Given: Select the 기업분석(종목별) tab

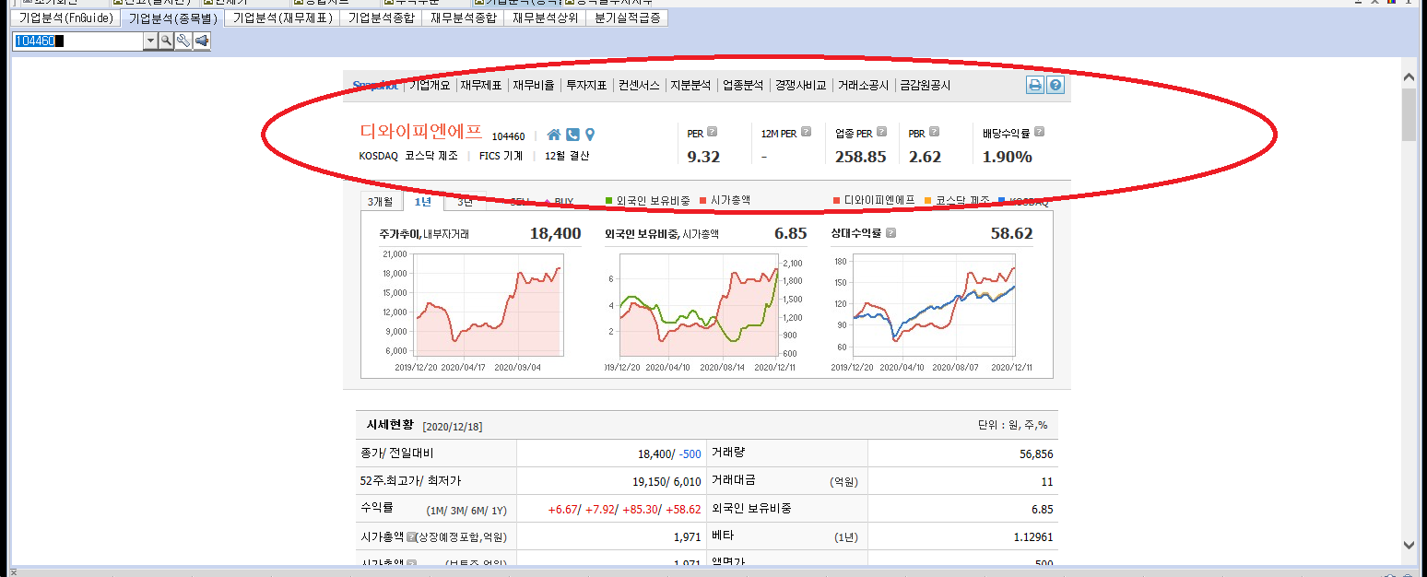Looking at the screenshot, I should (172, 18).
